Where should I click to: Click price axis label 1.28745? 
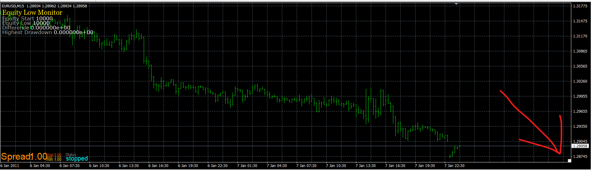point(580,156)
